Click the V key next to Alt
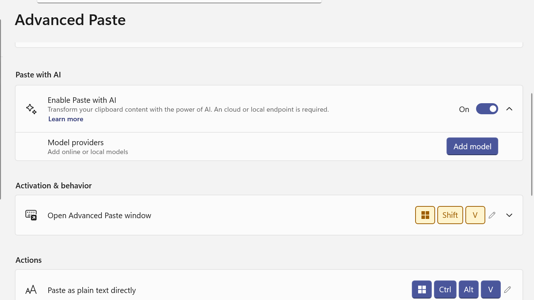The width and height of the screenshot is (534, 300). coord(490,290)
